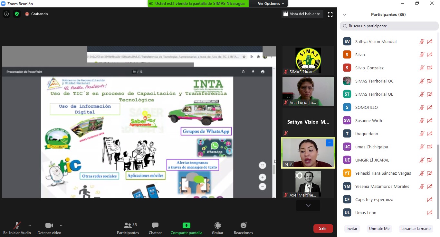Click the Invitar button

click(352, 229)
